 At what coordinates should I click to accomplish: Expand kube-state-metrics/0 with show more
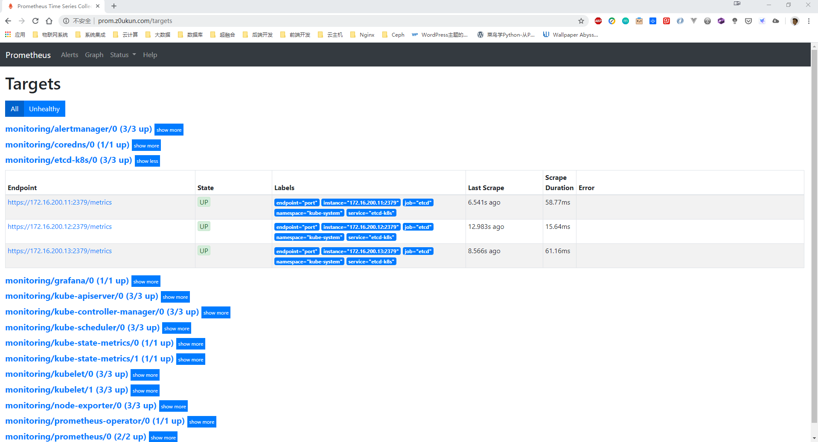[x=191, y=344]
